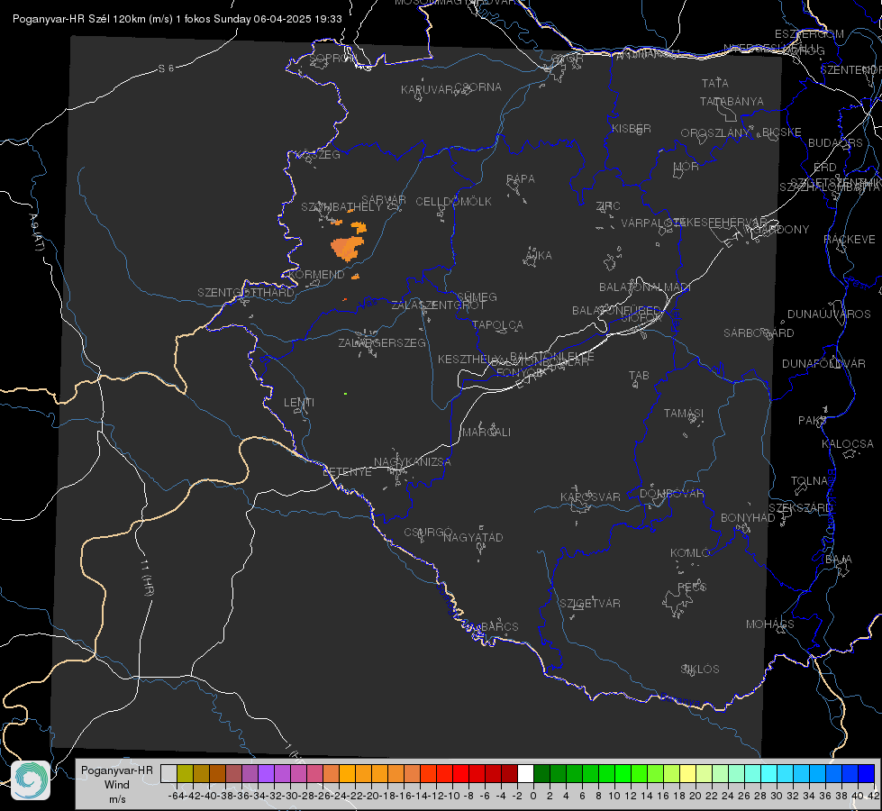882x811 pixels.
Task: Click the PÉCS city label
Action: (x=692, y=587)
